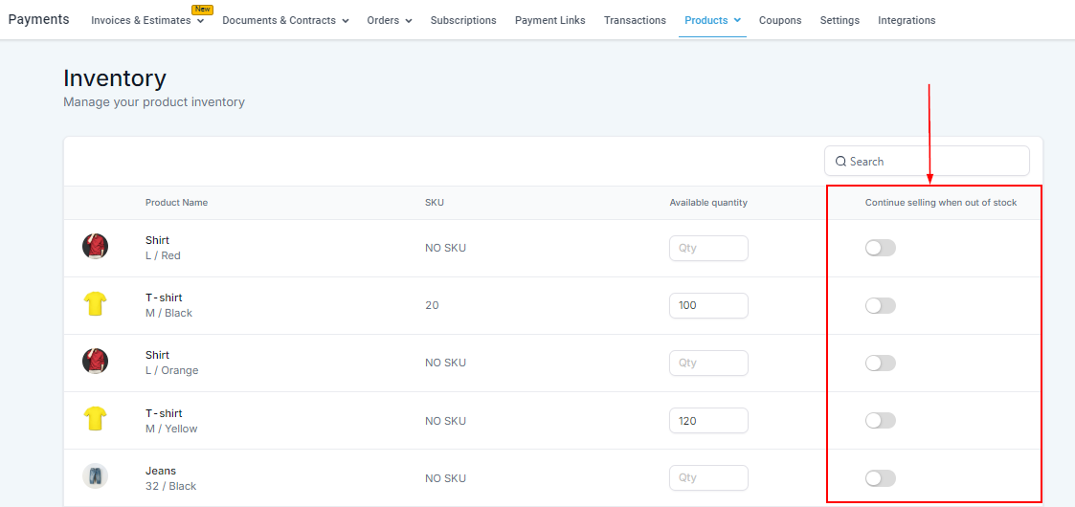This screenshot has height=507, width=1075.
Task: Open the Settings tab
Action: coord(840,20)
